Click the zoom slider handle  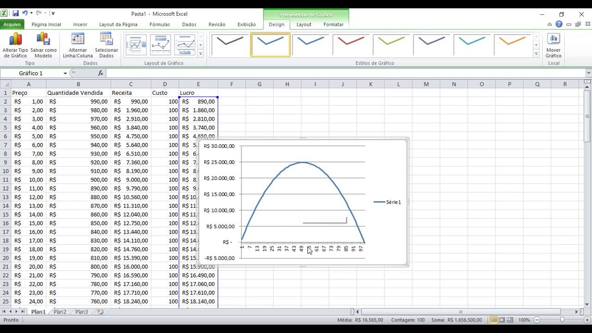[x=562, y=320]
